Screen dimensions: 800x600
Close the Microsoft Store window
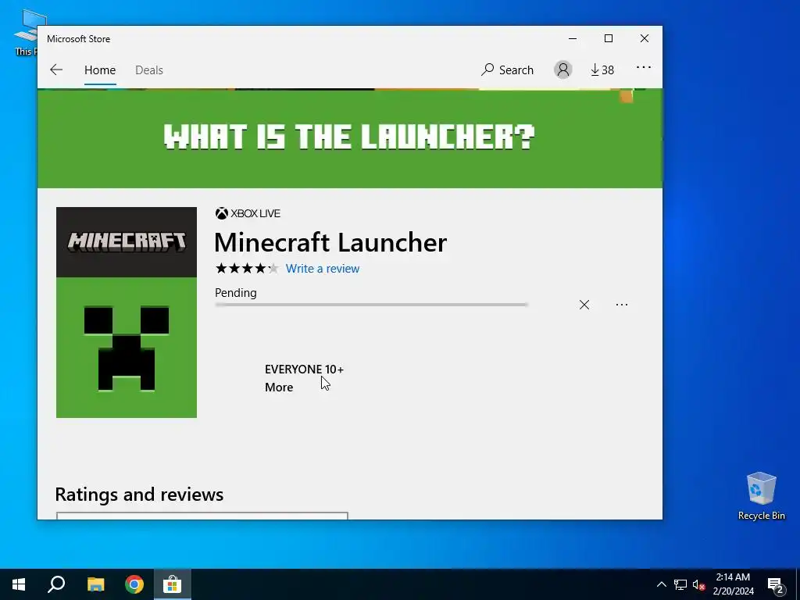click(645, 39)
